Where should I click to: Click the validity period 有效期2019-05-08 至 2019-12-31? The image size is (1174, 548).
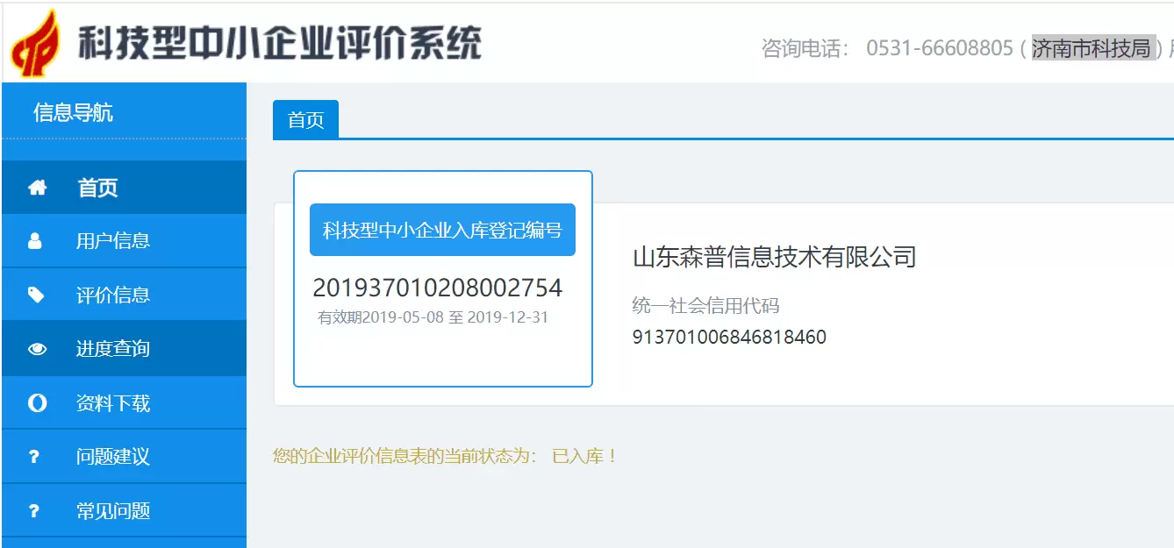coord(433,317)
